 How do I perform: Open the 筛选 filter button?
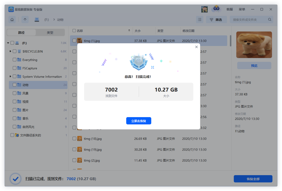(216, 20)
